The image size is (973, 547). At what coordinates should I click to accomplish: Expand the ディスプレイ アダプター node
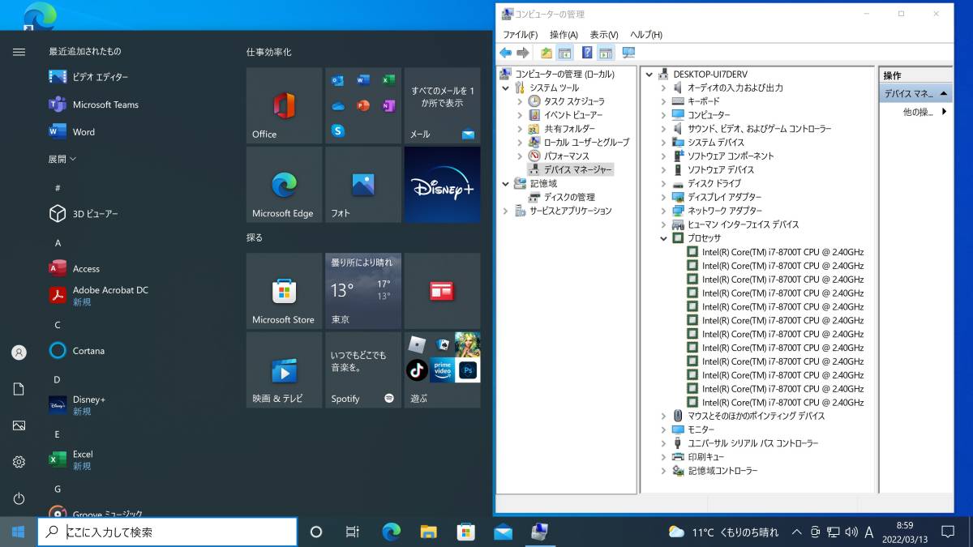(664, 197)
